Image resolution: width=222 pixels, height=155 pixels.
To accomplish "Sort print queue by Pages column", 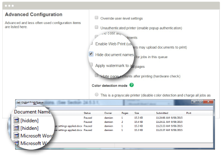I will tap(125, 113).
